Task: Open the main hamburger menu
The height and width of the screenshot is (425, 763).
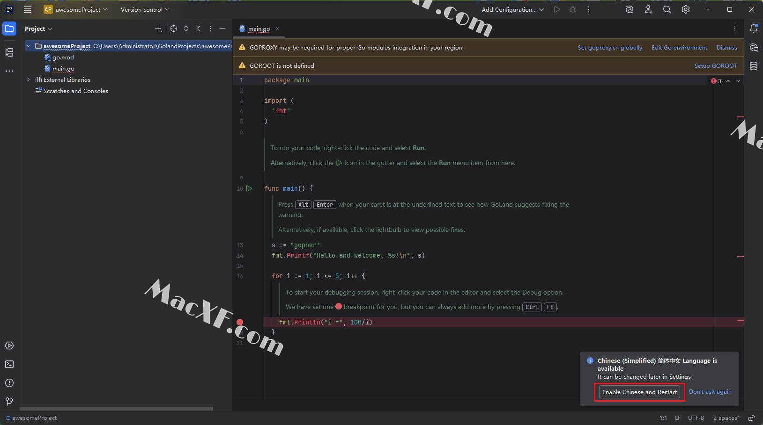Action: click(x=28, y=9)
